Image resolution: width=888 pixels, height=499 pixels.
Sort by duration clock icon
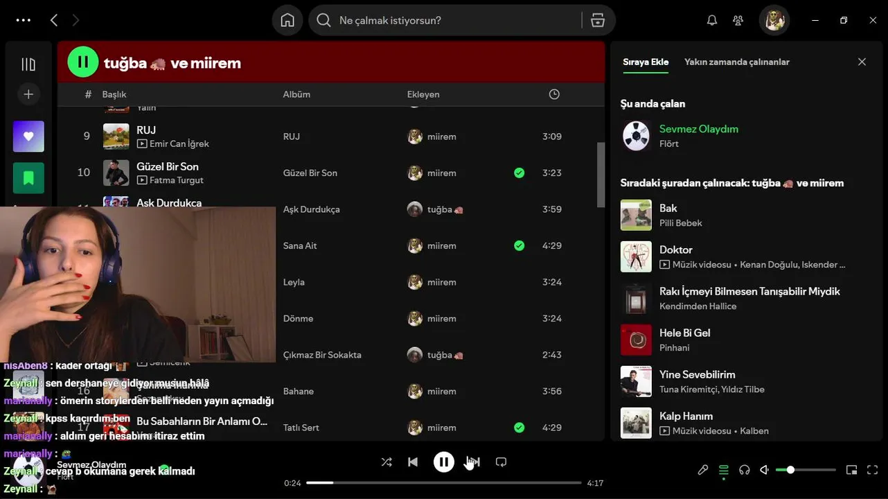554,94
